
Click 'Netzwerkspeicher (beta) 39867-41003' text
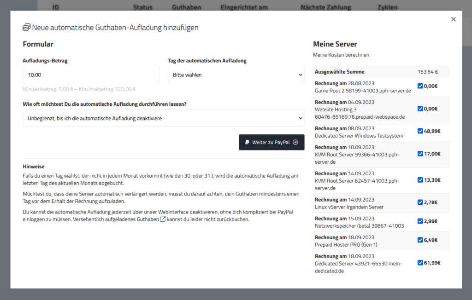click(360, 226)
